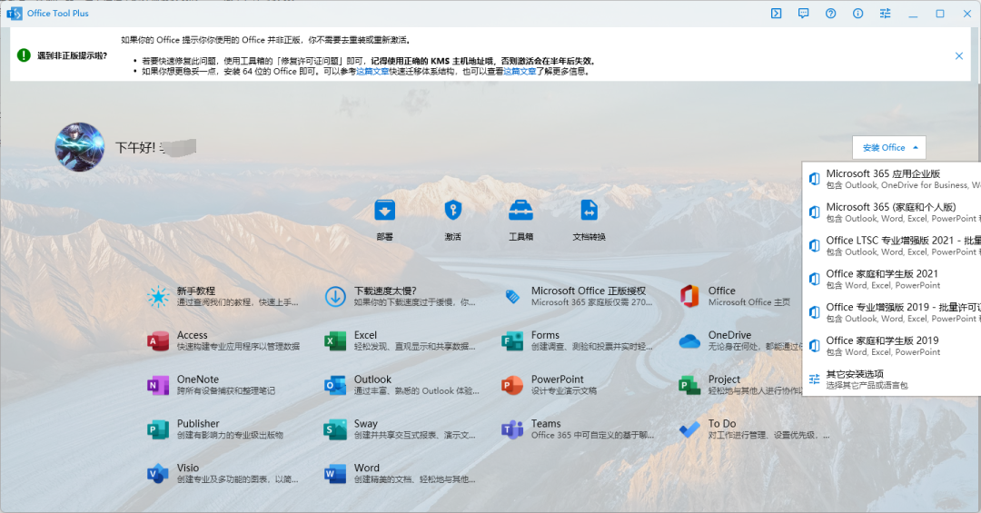Launch Word from its icon

335,474
